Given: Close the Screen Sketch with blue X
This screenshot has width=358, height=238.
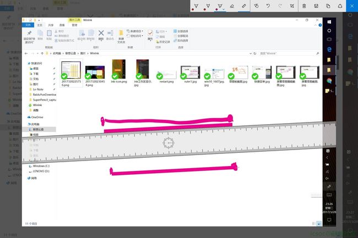Looking at the screenshot, I should tap(352, 6).
